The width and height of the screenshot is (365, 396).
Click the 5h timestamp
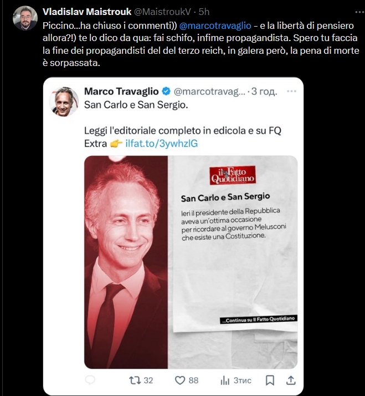tap(204, 12)
